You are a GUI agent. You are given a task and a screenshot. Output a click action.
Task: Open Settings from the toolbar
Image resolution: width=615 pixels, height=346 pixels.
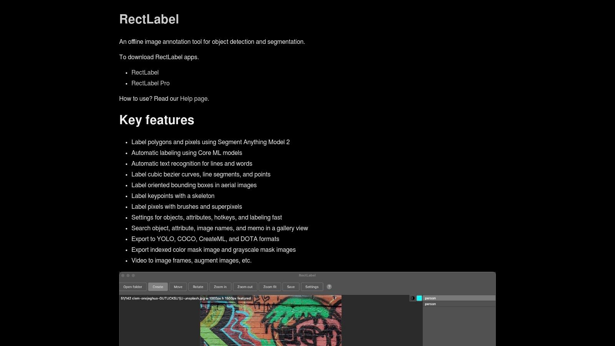point(312,287)
